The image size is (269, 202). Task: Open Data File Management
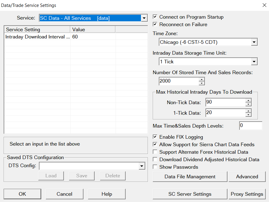[x=190, y=176]
